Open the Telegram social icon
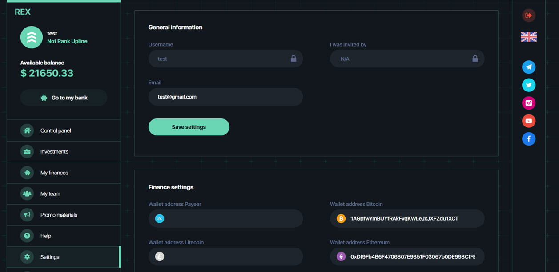Image resolution: width=559 pixels, height=272 pixels. [528, 67]
